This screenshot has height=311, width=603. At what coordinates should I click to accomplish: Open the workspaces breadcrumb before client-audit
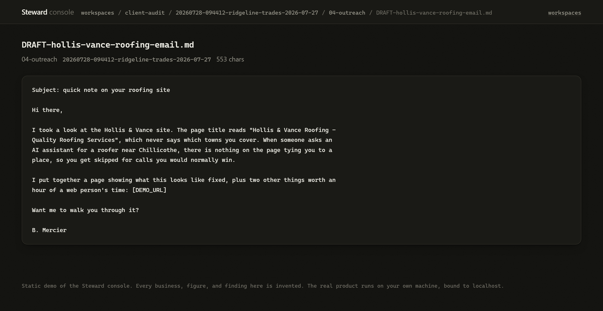tap(97, 13)
